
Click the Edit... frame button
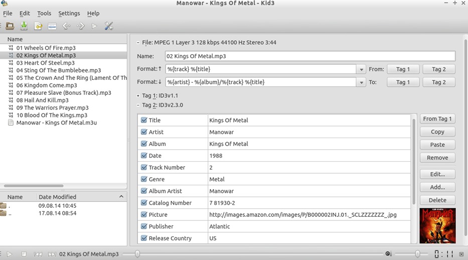(437, 174)
